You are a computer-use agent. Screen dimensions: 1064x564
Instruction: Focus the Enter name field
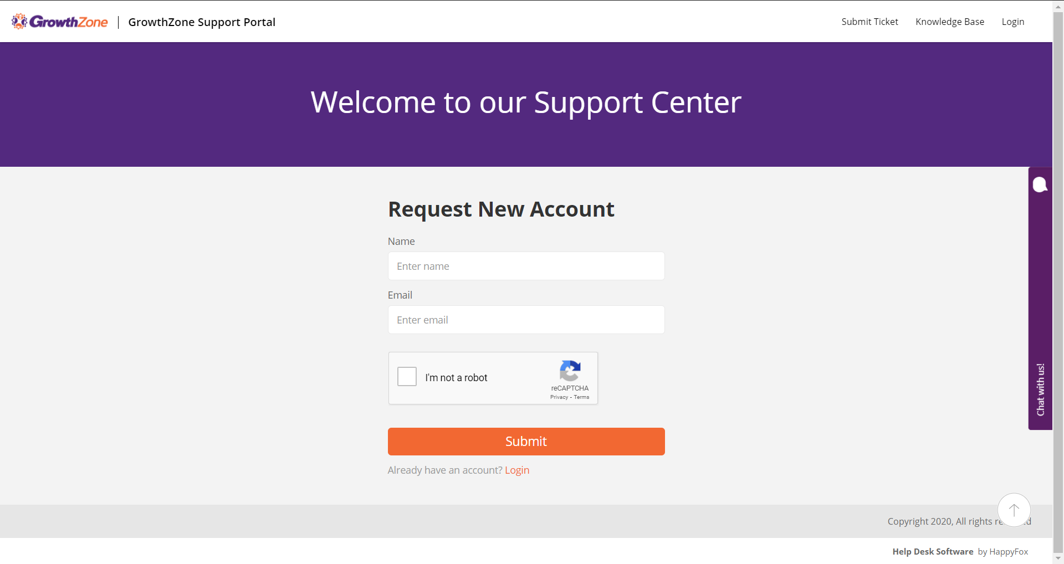coord(526,266)
